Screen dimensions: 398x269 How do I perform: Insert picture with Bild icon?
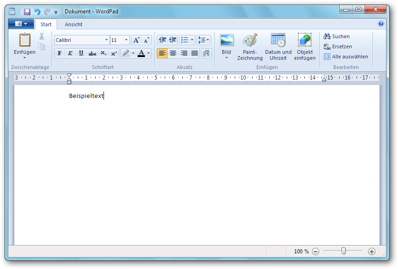pyautogui.click(x=226, y=40)
